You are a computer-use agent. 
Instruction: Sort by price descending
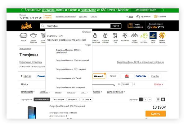coord(87,99)
